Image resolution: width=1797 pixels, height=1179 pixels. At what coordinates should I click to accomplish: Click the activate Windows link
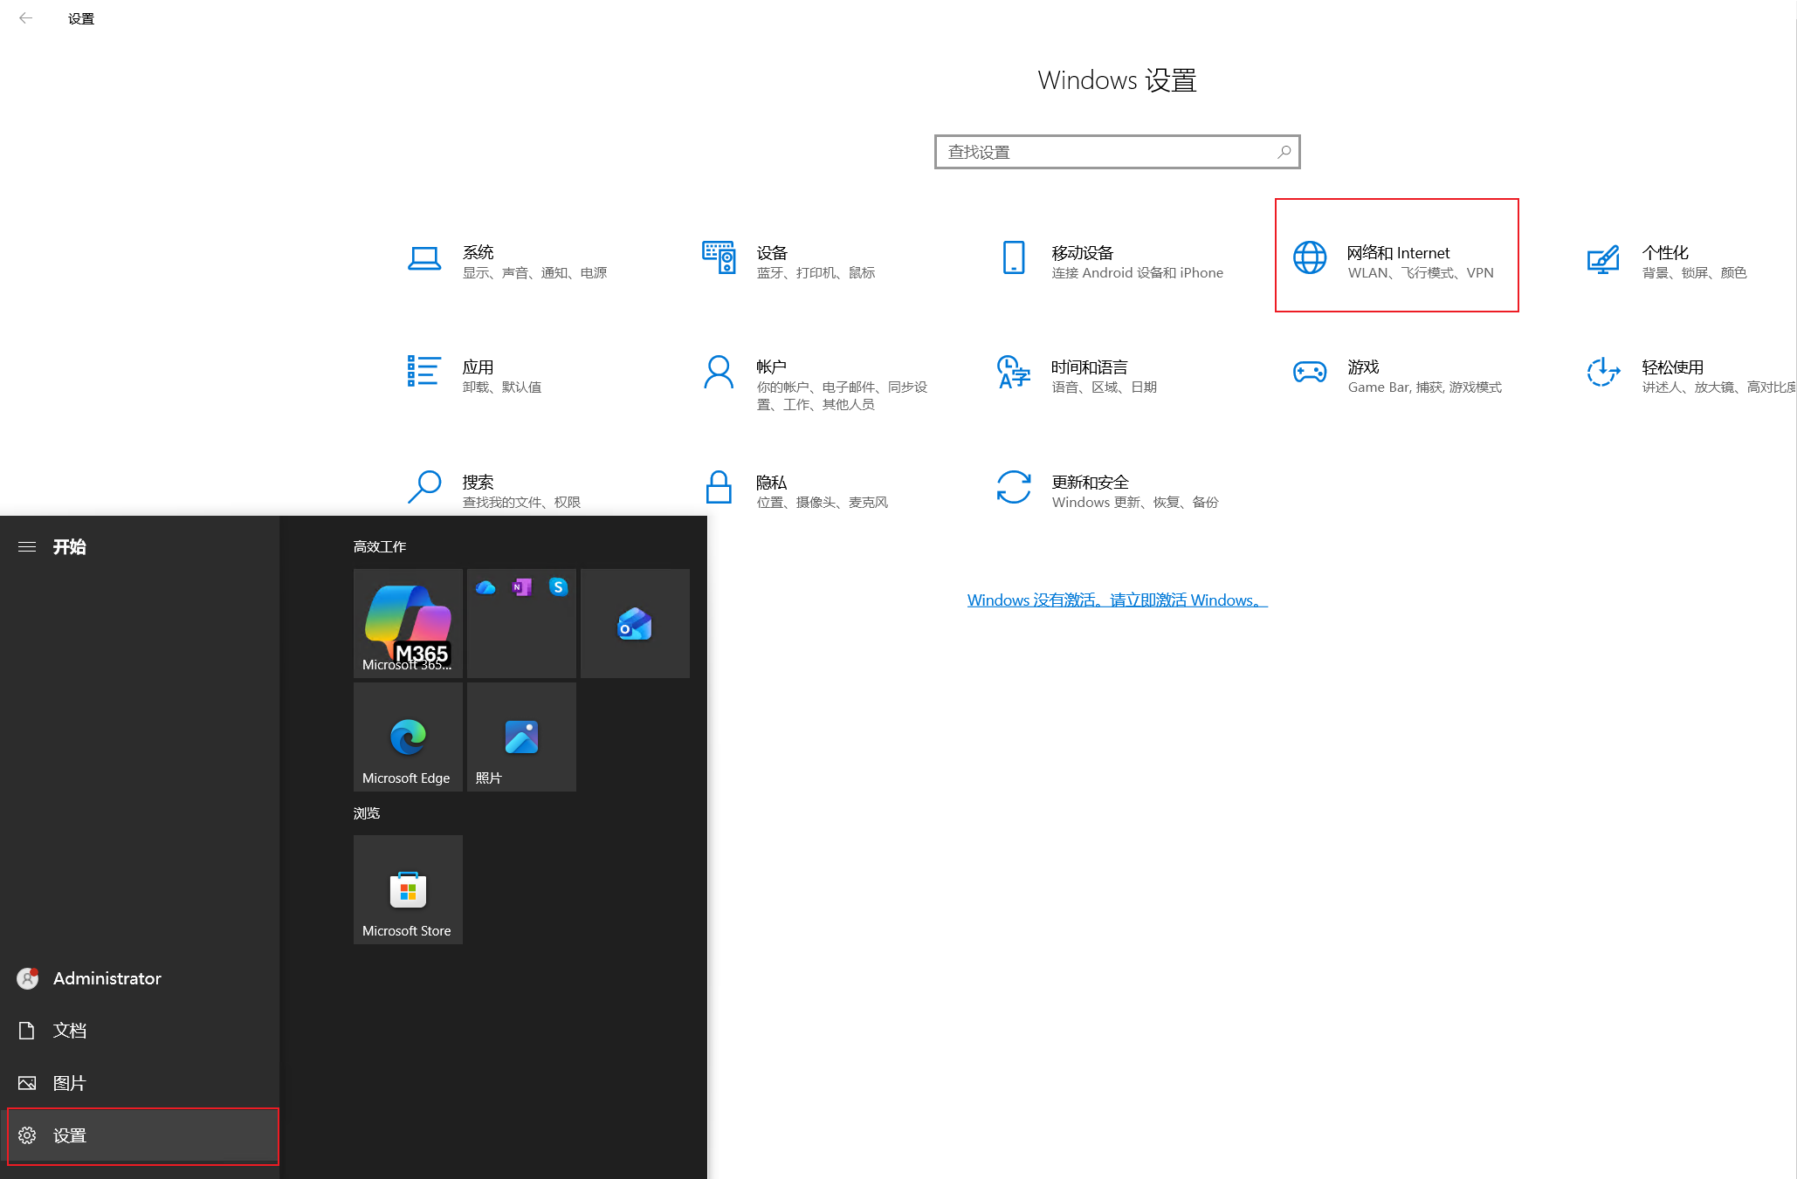point(1117,600)
